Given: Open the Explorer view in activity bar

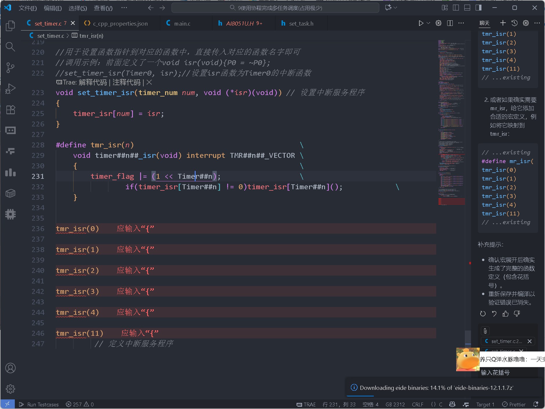Looking at the screenshot, I should coord(10,26).
